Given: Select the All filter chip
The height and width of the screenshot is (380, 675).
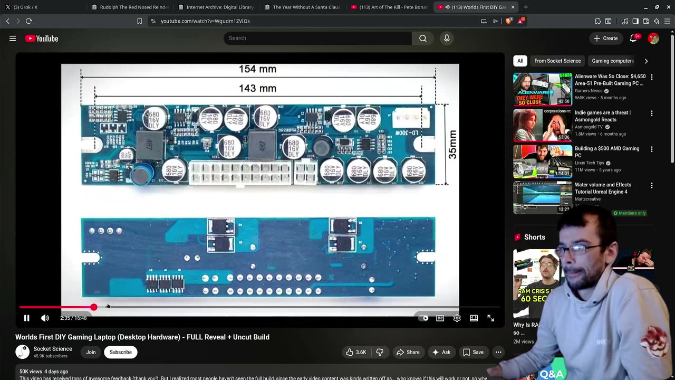Looking at the screenshot, I should pyautogui.click(x=520, y=61).
